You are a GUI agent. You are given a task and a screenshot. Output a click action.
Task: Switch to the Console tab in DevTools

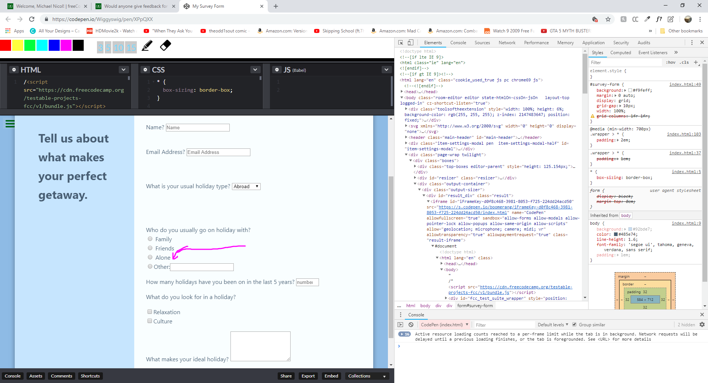tap(458, 43)
